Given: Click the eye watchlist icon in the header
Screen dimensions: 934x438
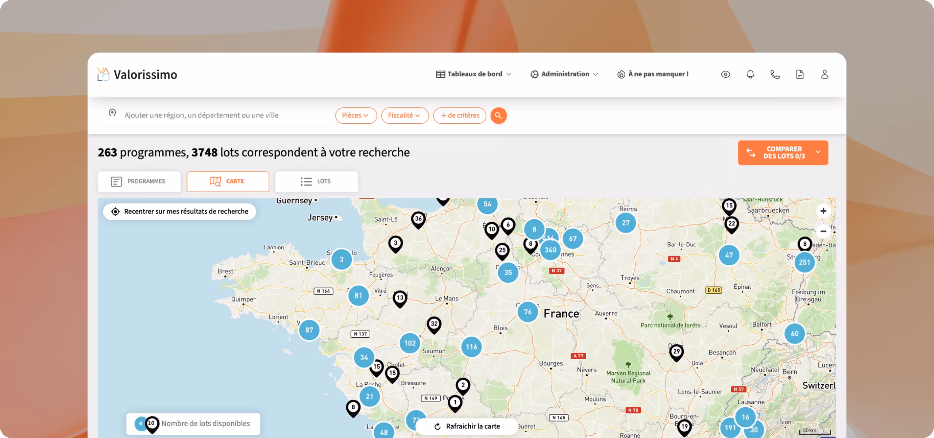Looking at the screenshot, I should pyautogui.click(x=725, y=74).
